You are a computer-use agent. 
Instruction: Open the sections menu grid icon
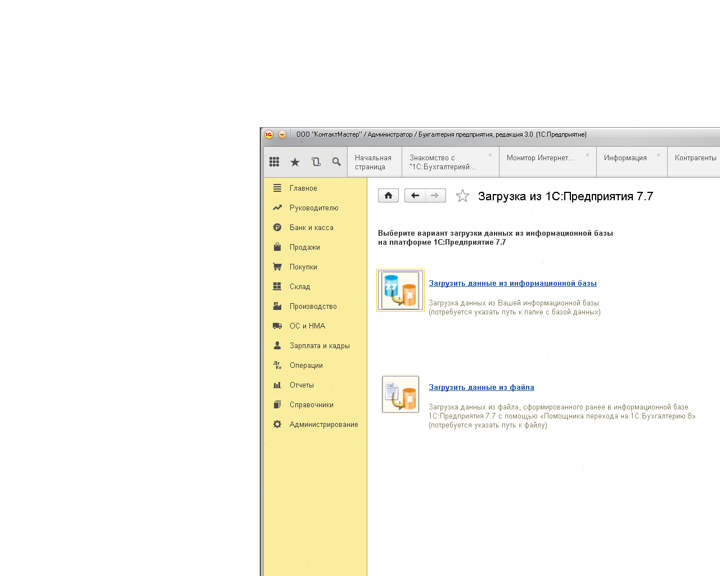274,162
